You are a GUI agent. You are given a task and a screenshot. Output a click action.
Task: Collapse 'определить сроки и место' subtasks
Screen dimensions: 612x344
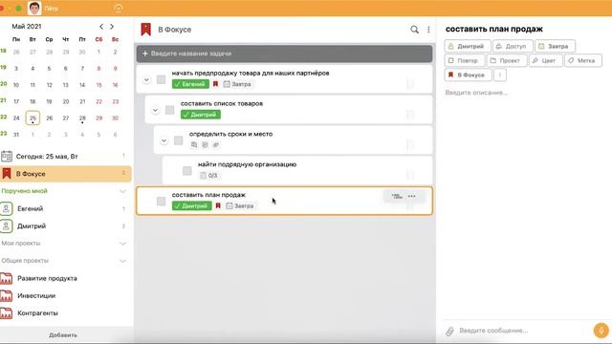coord(164,140)
